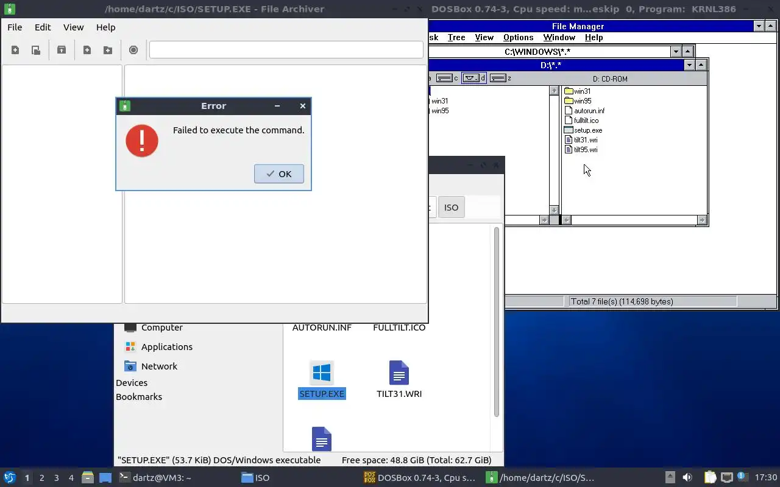Maximize the D:\*.* child window
Viewport: 780px width, 487px height.
[701, 65]
